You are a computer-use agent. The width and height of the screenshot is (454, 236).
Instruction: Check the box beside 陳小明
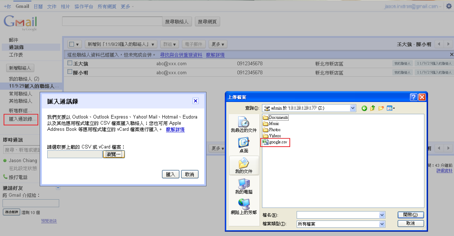point(70,72)
